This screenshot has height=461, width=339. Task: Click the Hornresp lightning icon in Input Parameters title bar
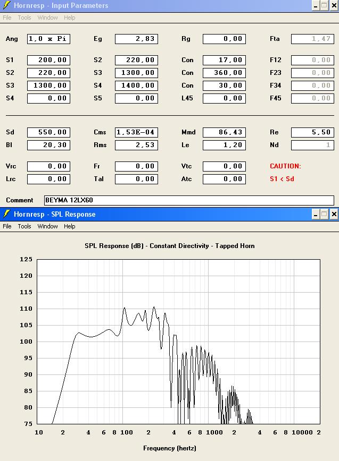tap(6, 5)
